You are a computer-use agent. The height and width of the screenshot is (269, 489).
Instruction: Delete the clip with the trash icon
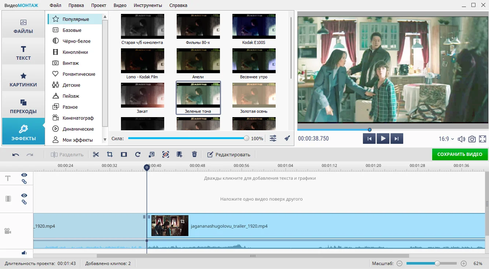click(195, 154)
